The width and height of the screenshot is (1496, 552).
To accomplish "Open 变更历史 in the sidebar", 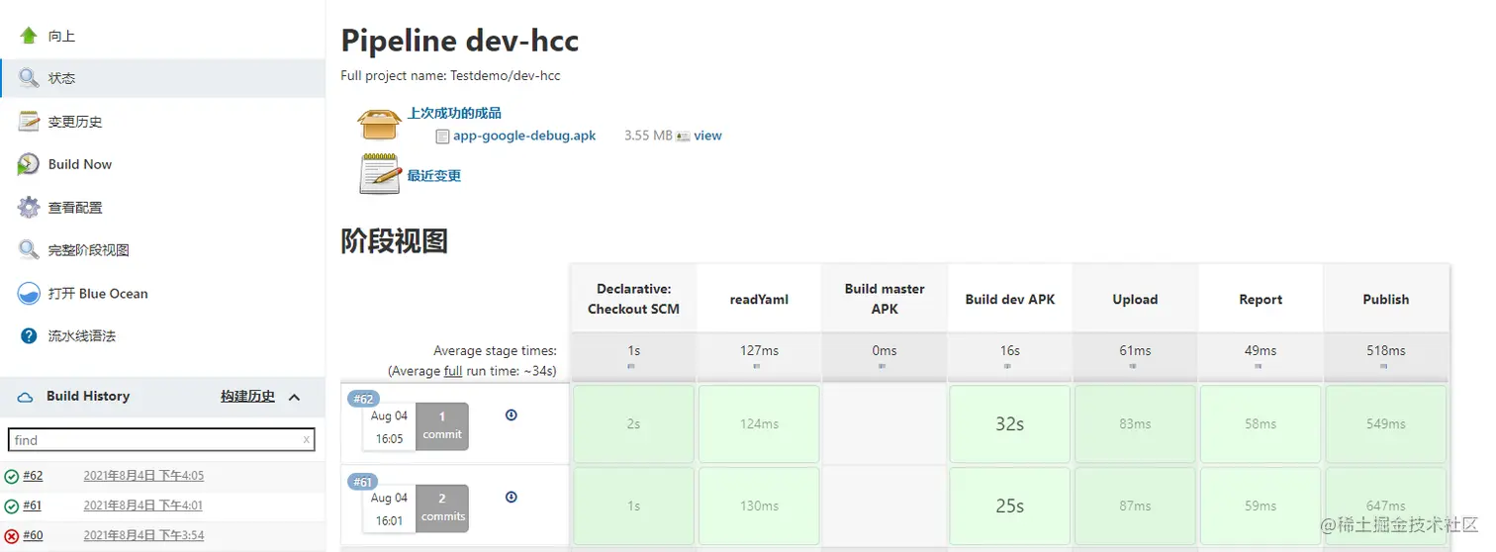I will pos(75,122).
